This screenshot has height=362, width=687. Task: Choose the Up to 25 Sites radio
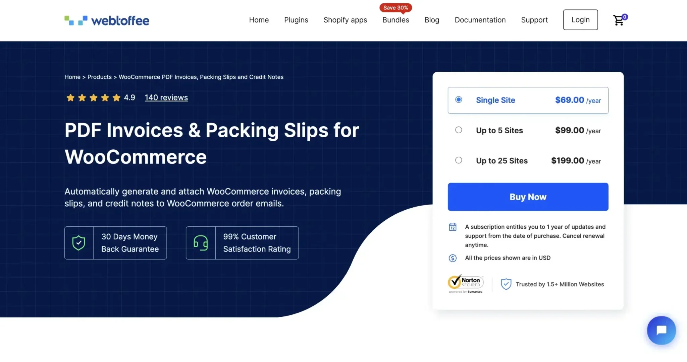[x=459, y=160]
